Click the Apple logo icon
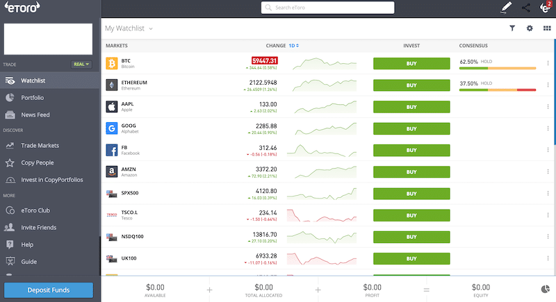 [112, 106]
